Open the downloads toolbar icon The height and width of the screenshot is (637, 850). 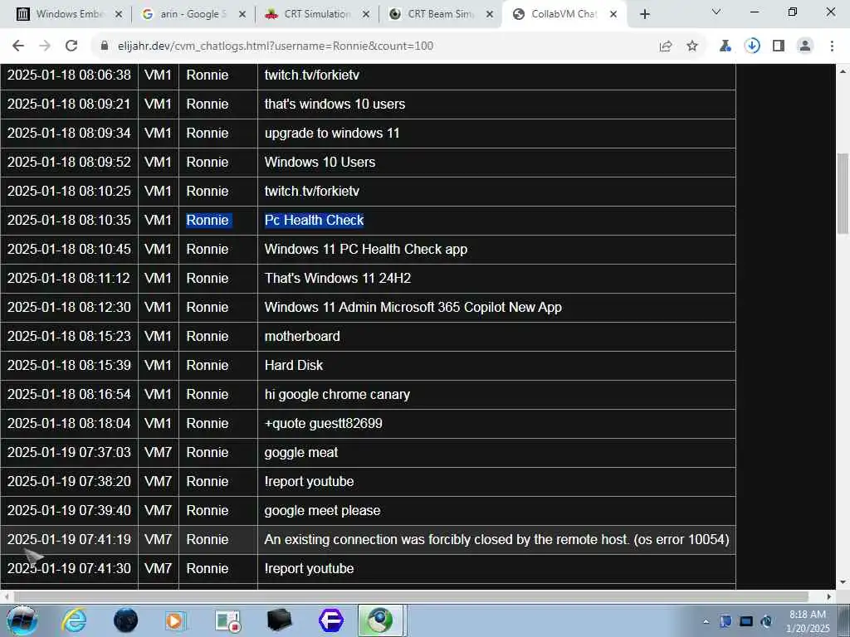[752, 46]
